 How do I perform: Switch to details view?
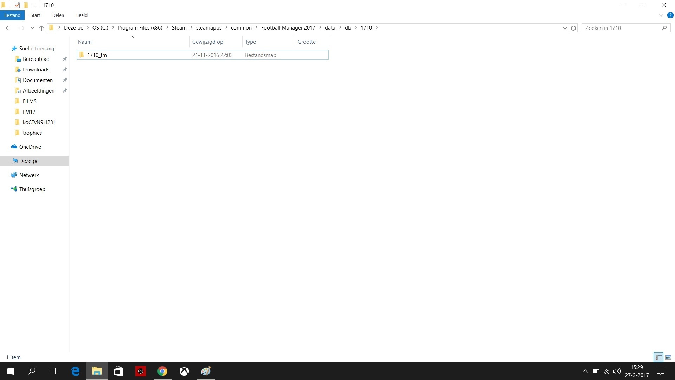point(658,357)
